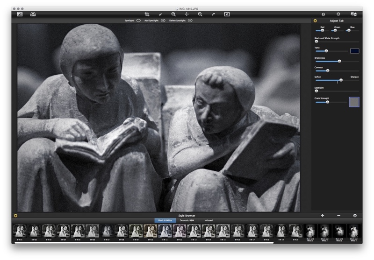Apply the BW 19 style thumbnail
The width and height of the screenshot is (374, 260).
pos(281,231)
